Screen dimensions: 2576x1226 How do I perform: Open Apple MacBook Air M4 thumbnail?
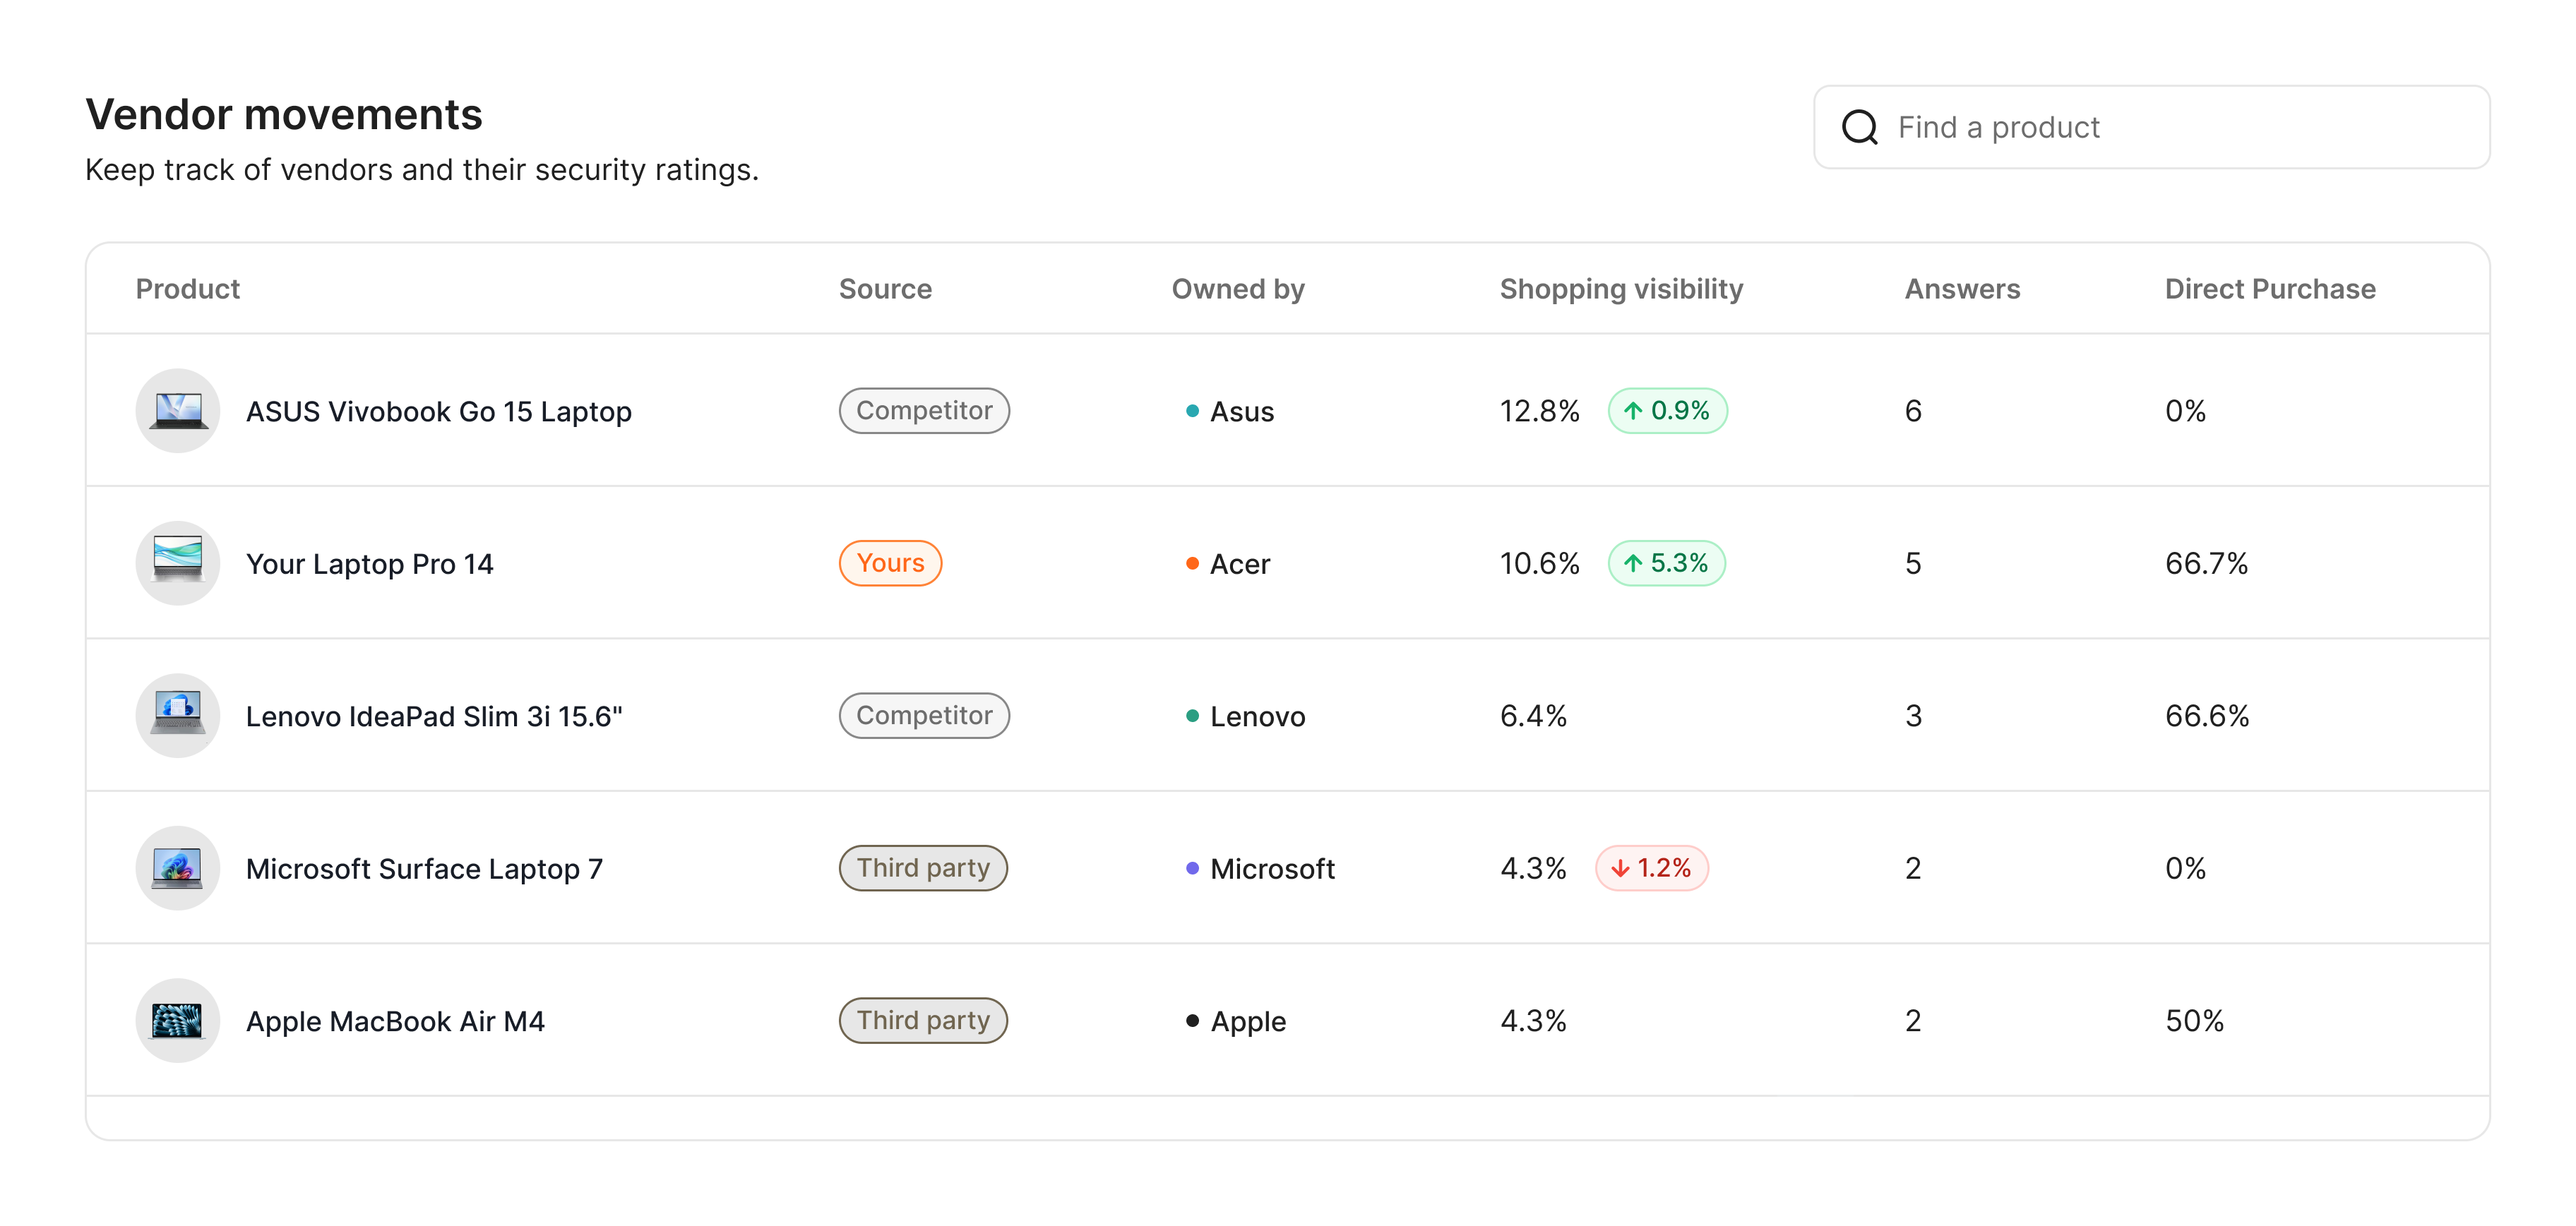point(178,1020)
